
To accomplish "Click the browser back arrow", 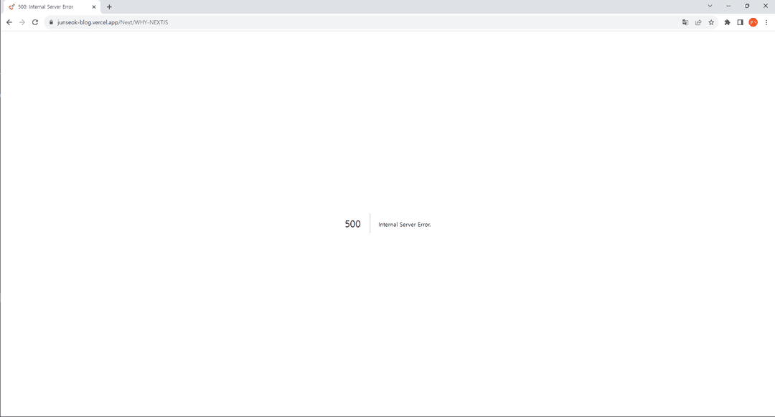I will [x=9, y=22].
